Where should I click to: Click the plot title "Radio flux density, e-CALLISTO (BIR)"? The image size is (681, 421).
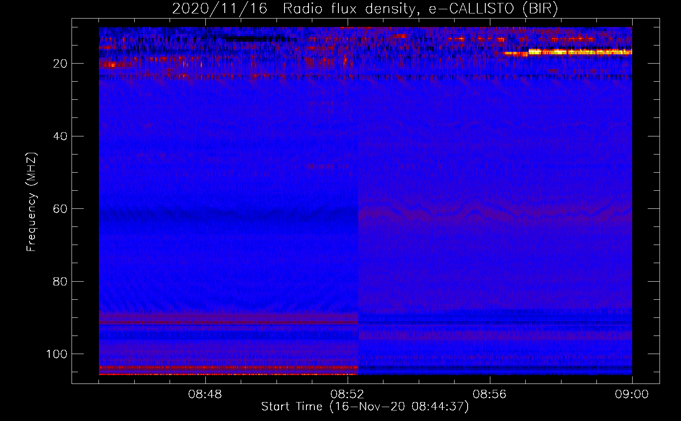[420, 9]
